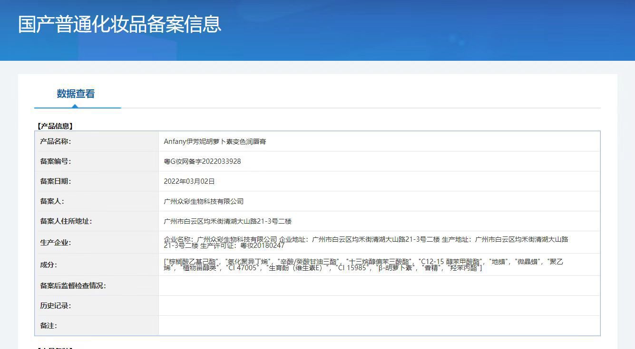635x349 pixels.
Task: Select the 成分 row label
Action: pos(49,265)
